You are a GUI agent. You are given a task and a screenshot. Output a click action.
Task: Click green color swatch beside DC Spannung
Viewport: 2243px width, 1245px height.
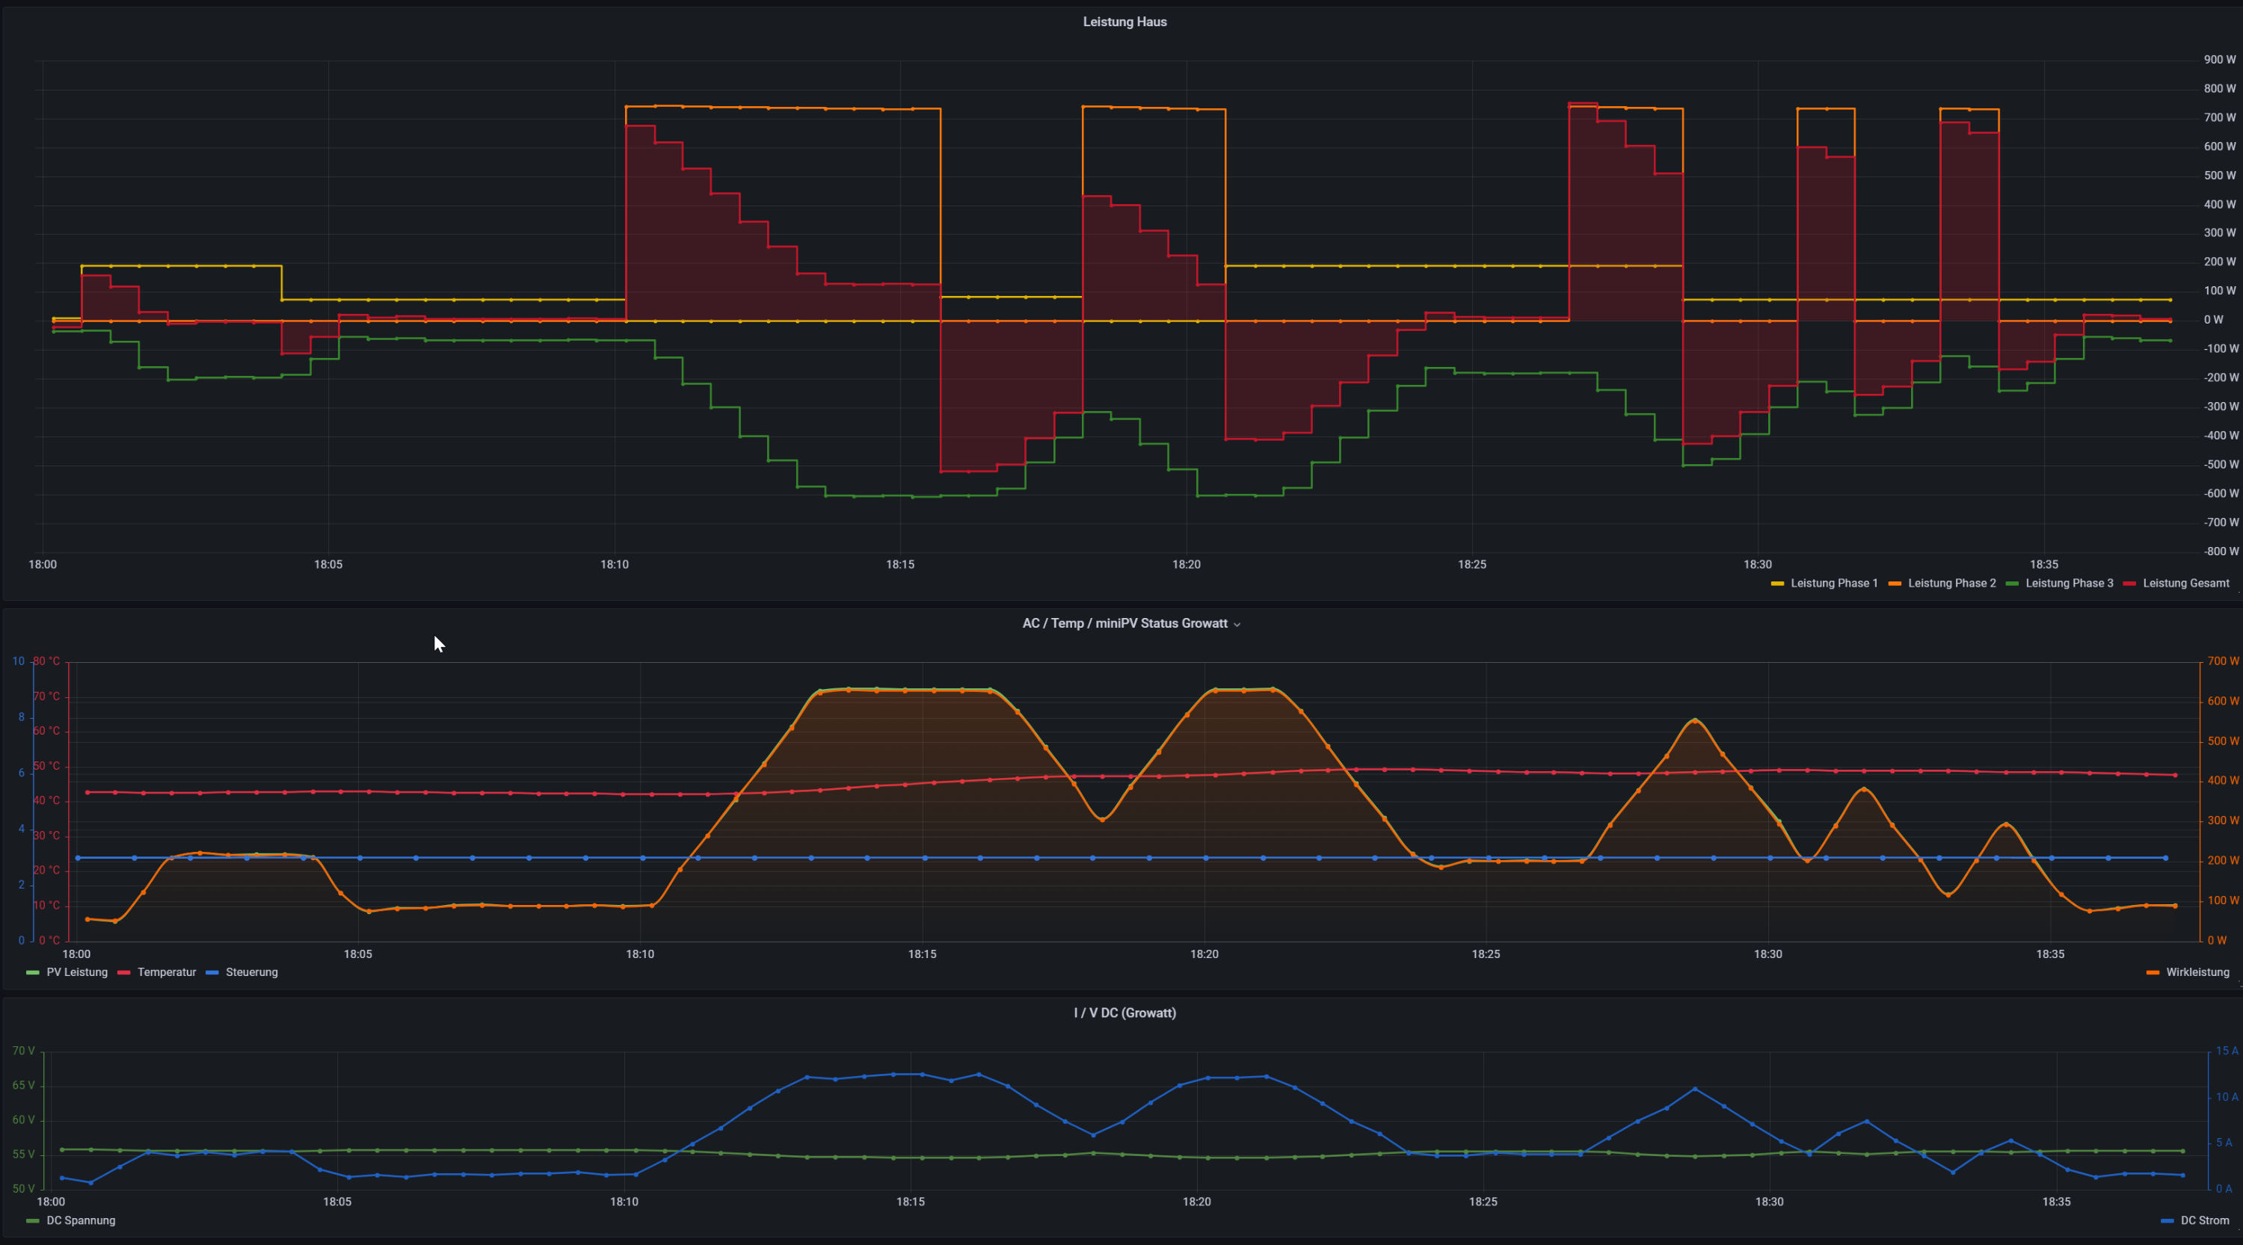tap(33, 1220)
